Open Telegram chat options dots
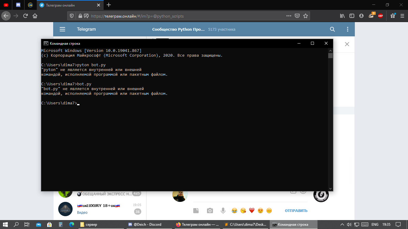Image resolution: width=408 pixels, height=229 pixels. pyautogui.click(x=348, y=29)
